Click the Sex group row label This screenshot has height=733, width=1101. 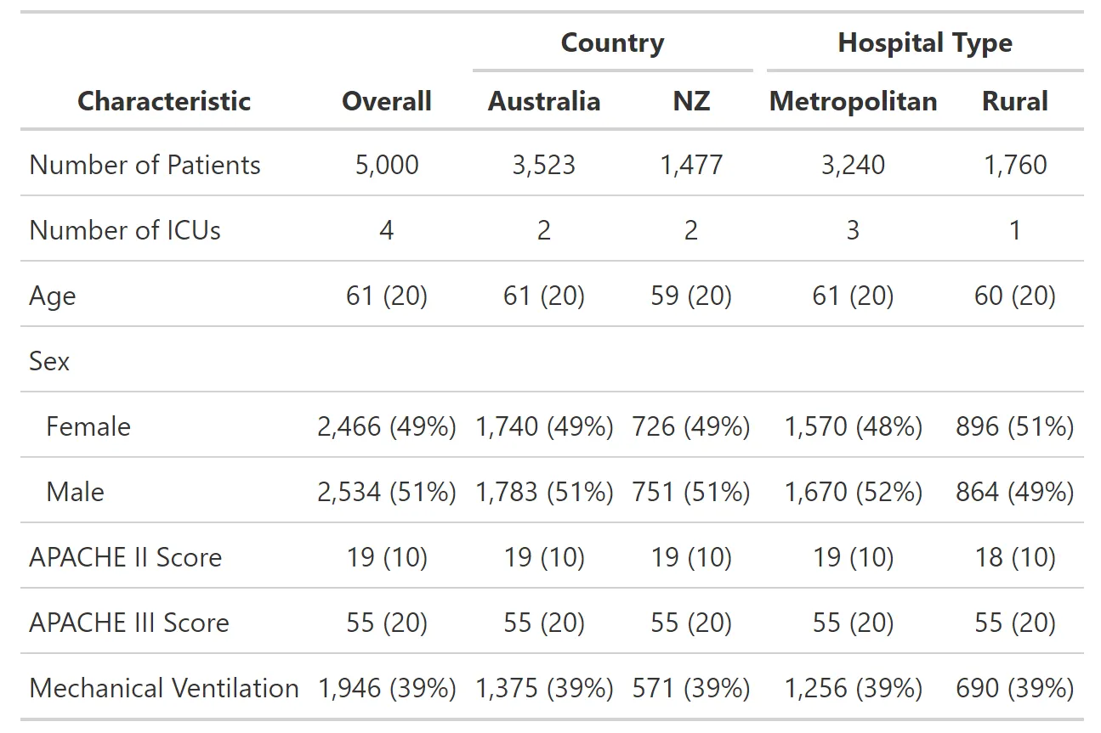coord(49,361)
